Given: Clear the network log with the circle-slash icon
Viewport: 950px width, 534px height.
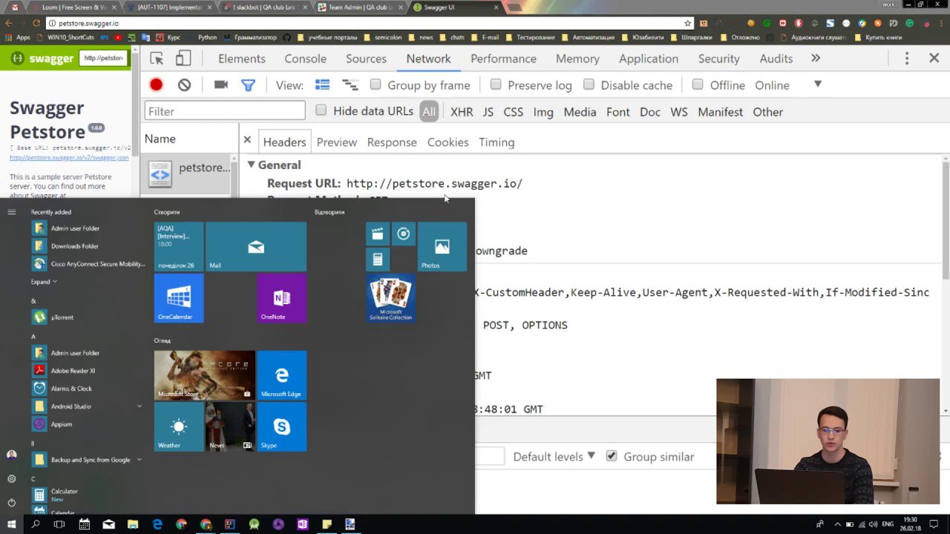Looking at the screenshot, I should pyautogui.click(x=184, y=85).
